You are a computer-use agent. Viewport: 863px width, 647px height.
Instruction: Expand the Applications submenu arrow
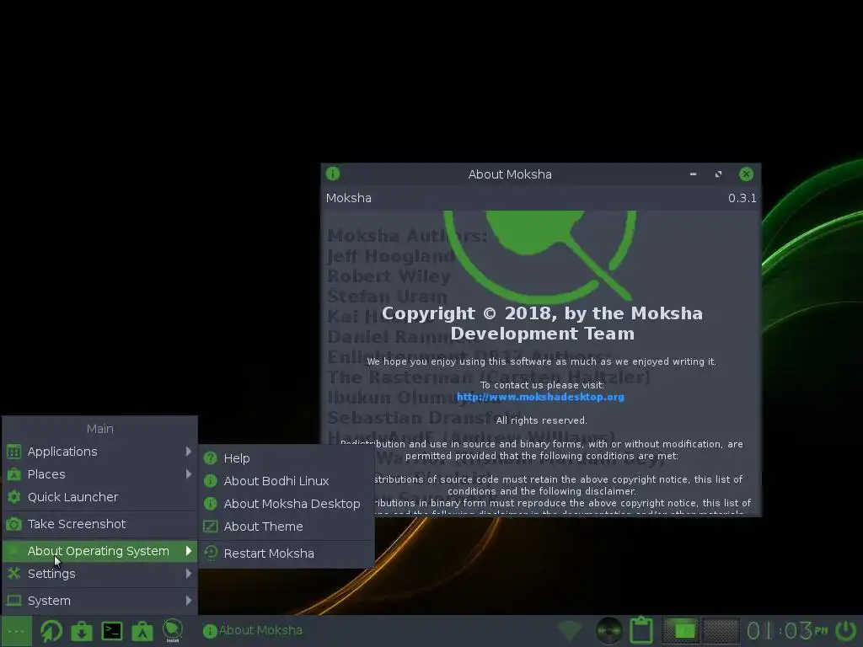(x=189, y=452)
